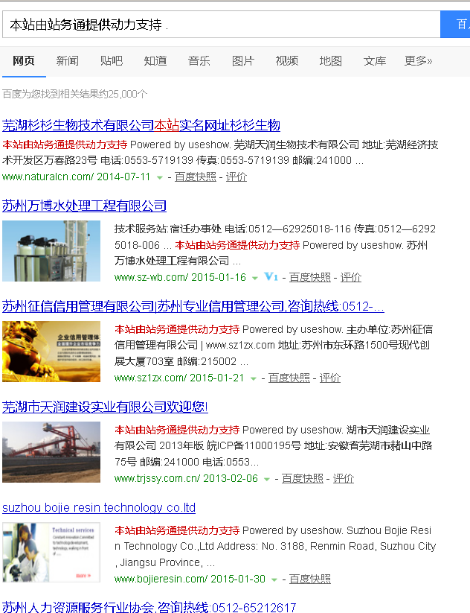Expand dropdown arrow next to www.sz-wb.com
Viewport: 470px width, 613px height.
coord(255,278)
